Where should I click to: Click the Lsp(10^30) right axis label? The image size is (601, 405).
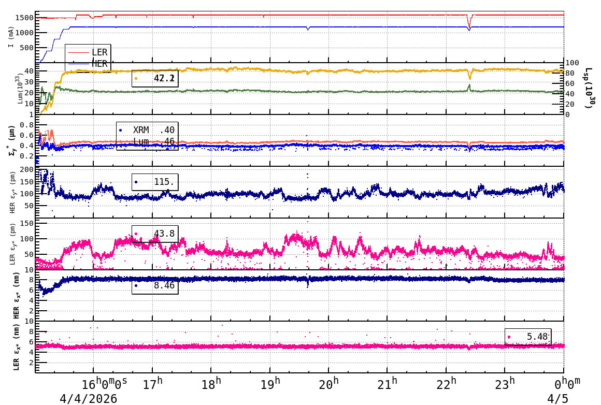click(590, 88)
